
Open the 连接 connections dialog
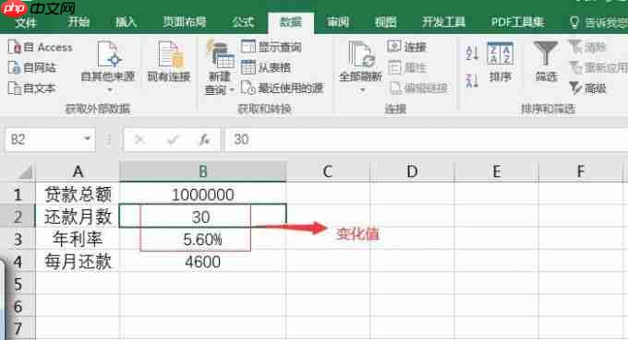(x=406, y=47)
